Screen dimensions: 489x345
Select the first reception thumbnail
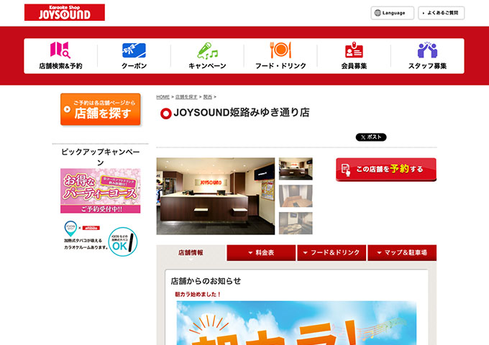[296, 169]
